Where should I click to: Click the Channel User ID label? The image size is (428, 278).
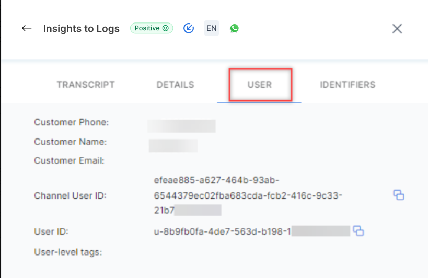(70, 196)
